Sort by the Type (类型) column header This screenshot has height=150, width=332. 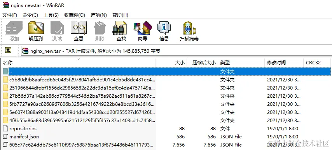(x=241, y=63)
